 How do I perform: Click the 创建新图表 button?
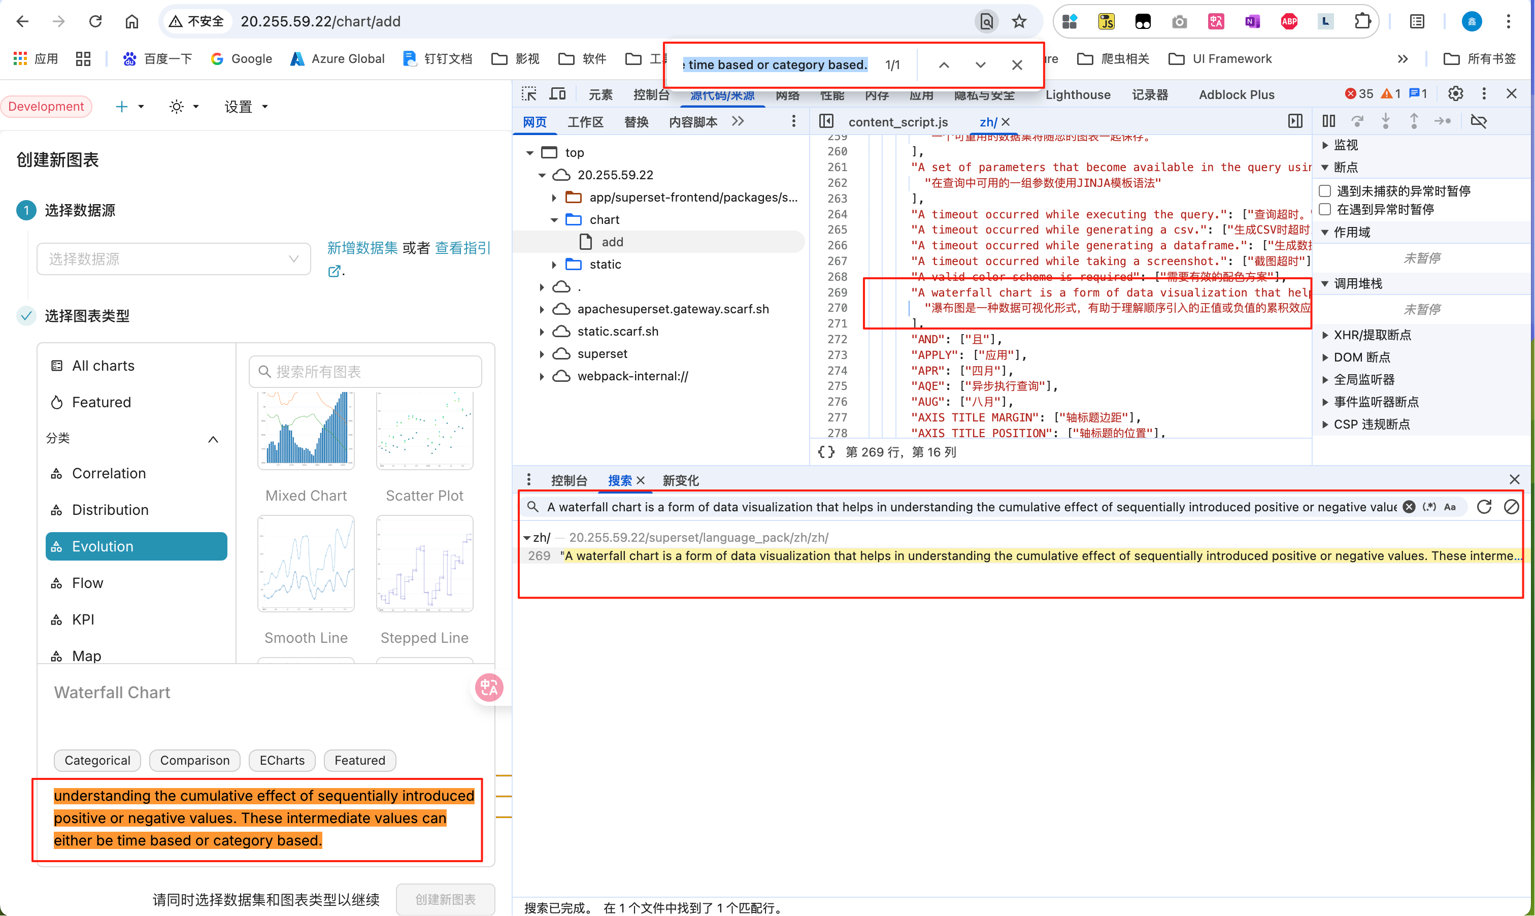click(445, 899)
